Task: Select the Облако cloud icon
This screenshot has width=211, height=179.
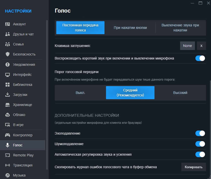Action: pos(8,115)
